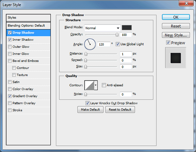
Task: Open the shadow color swatch
Action: tap(127, 28)
